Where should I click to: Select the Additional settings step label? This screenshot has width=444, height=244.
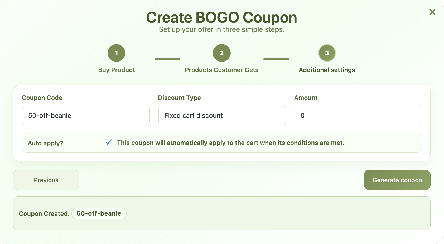coord(327,70)
